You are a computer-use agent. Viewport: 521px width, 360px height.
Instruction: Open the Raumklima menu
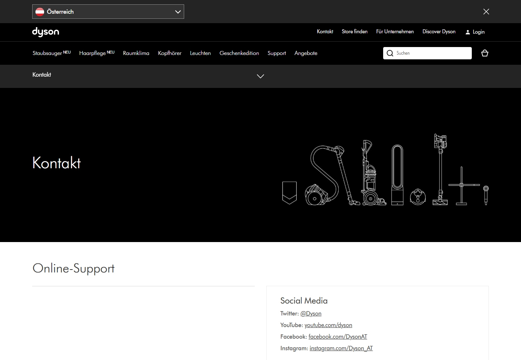pyautogui.click(x=136, y=53)
